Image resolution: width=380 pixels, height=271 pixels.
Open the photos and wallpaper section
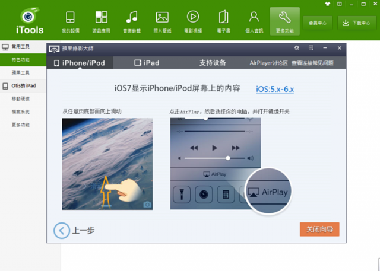(x=162, y=22)
